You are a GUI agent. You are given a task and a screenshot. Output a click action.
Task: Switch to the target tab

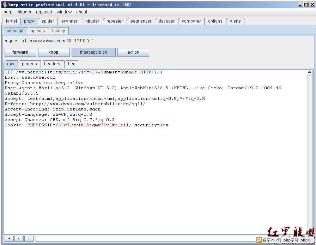tap(12, 21)
